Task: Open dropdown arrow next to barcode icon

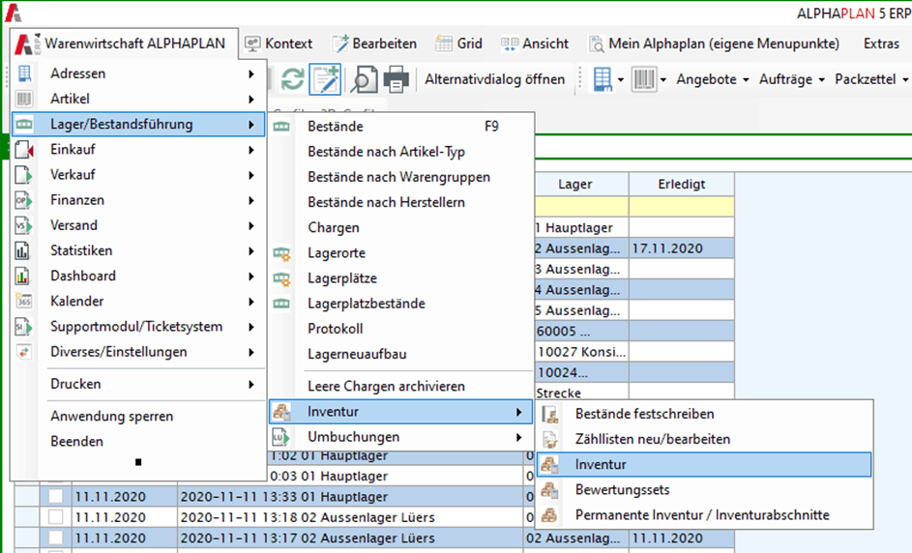Action: (x=663, y=80)
